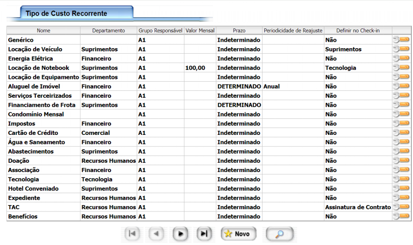
Task: Click the action icon for the Genérico row
Action: (x=402, y=40)
